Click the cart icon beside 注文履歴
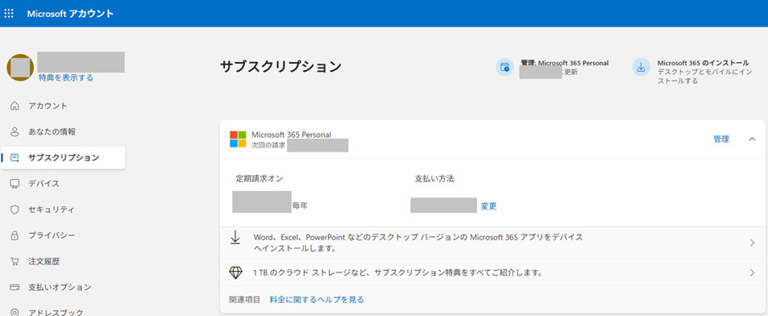The image size is (768, 316). [15, 262]
